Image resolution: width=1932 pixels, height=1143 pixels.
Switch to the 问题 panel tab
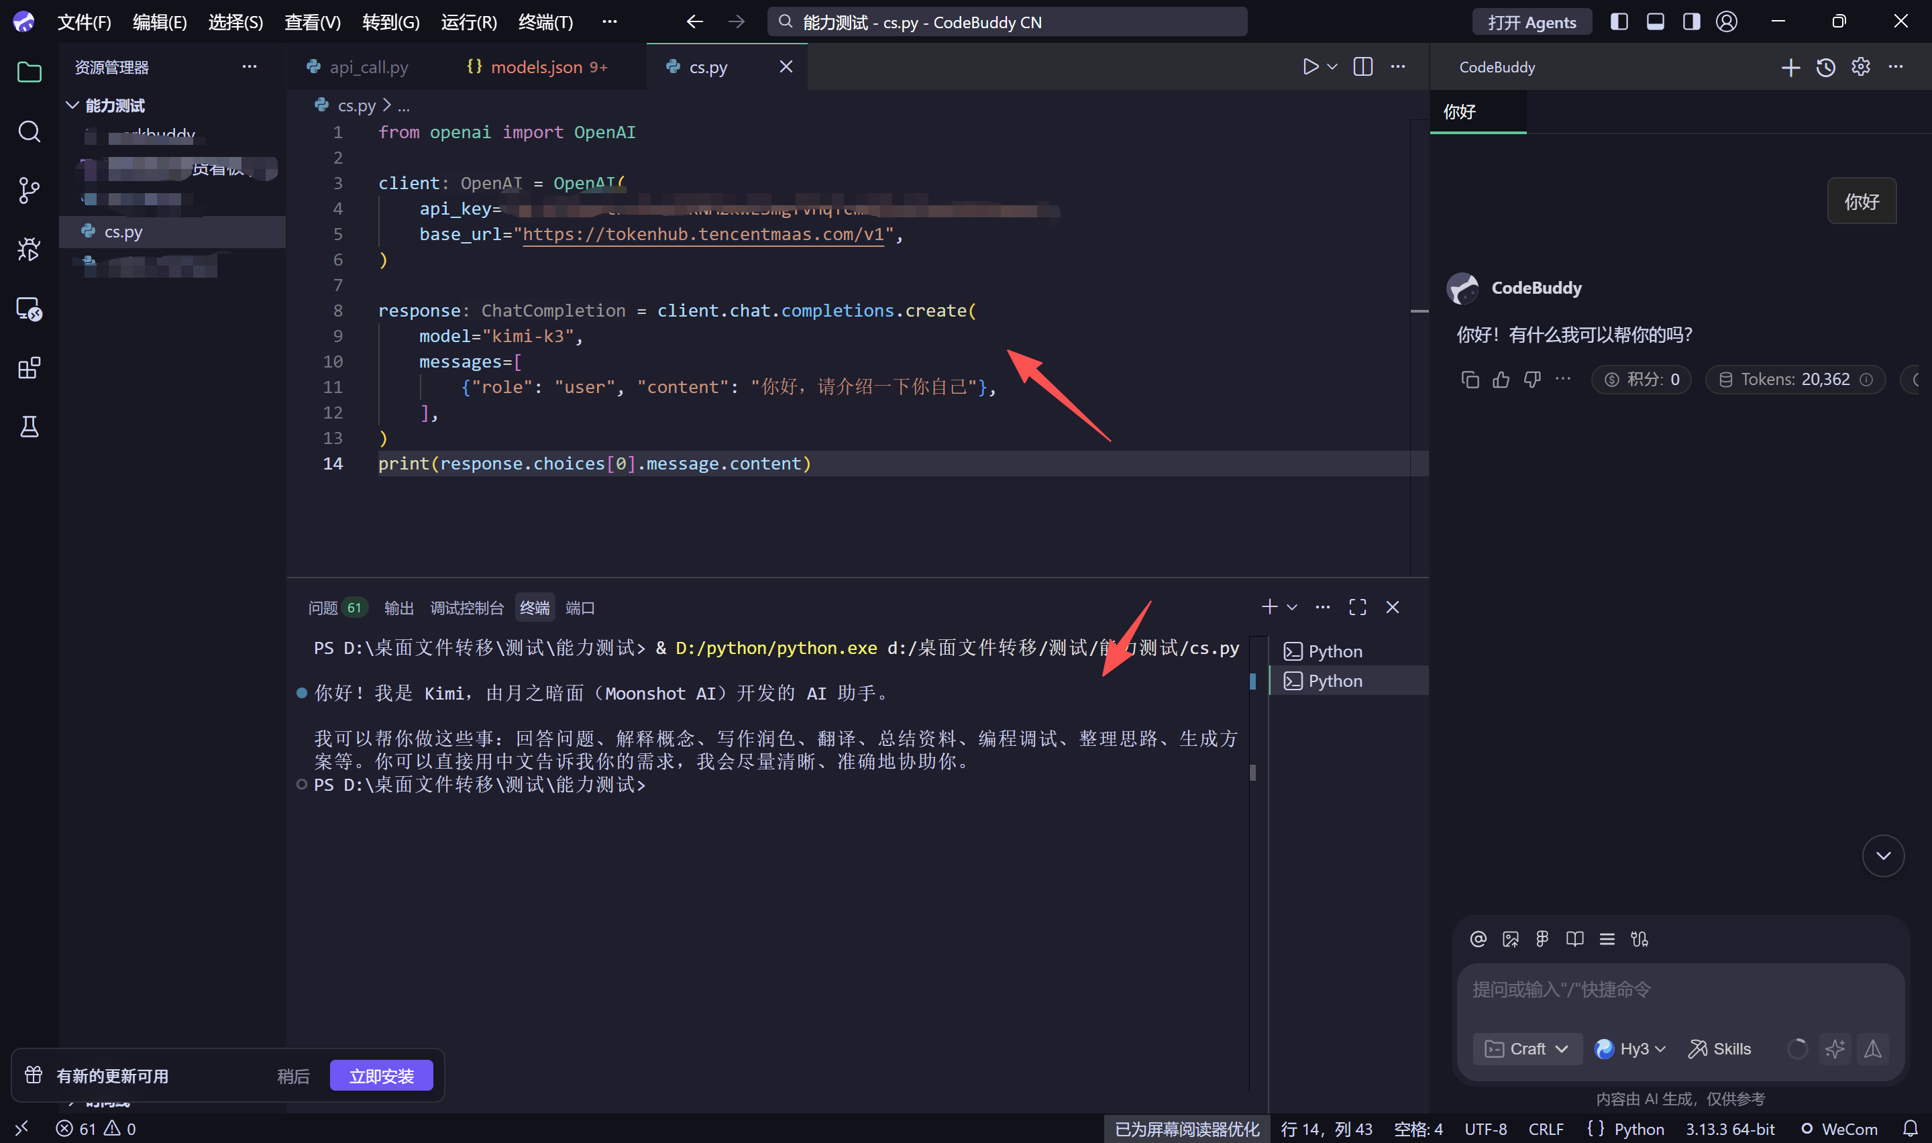[337, 608]
